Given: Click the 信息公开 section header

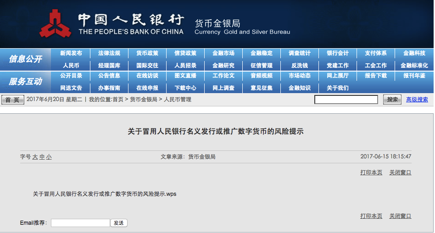Looking at the screenshot, I should pos(25,59).
